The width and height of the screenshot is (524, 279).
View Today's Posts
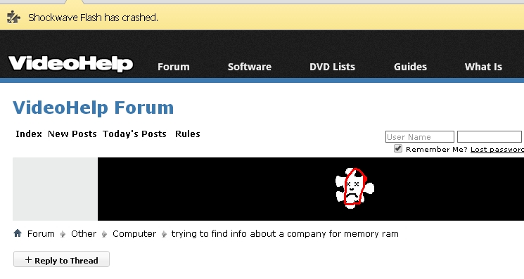click(x=134, y=134)
